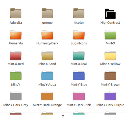This screenshot has height=120, width=126.
Task: Choose the Mint-Y-Dark-Grey folder icon
Action: tap(16, 96)
